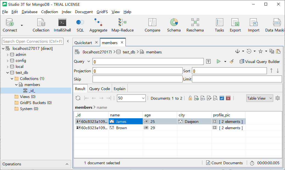Open result view settings gear
The image size is (285, 170).
pyautogui.click(x=278, y=98)
